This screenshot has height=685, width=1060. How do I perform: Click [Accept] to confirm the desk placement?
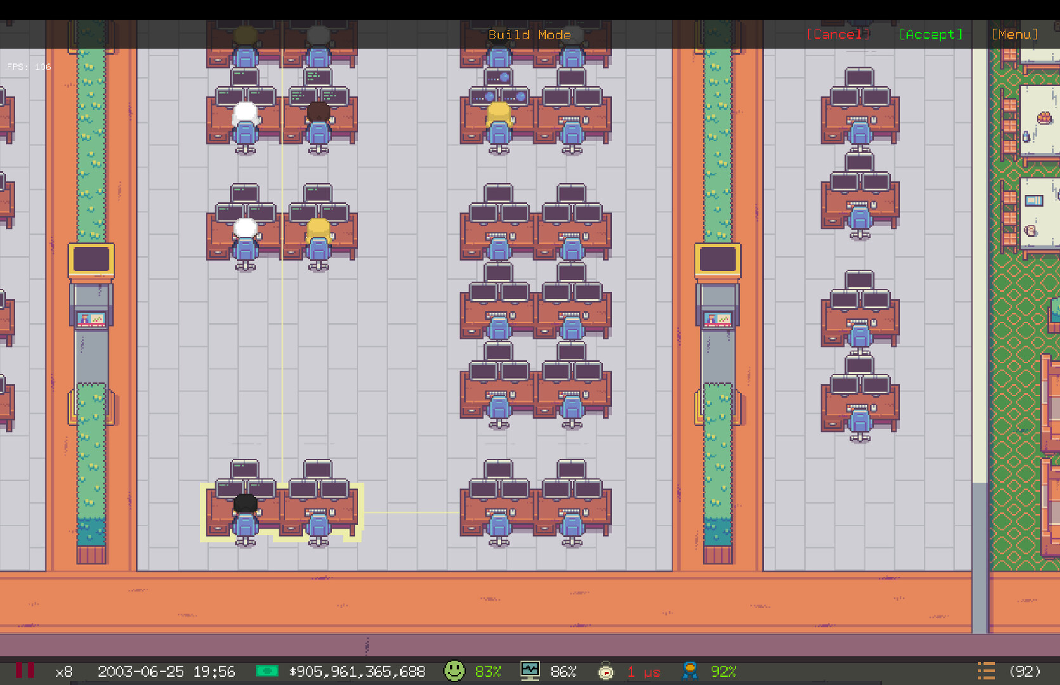click(930, 34)
